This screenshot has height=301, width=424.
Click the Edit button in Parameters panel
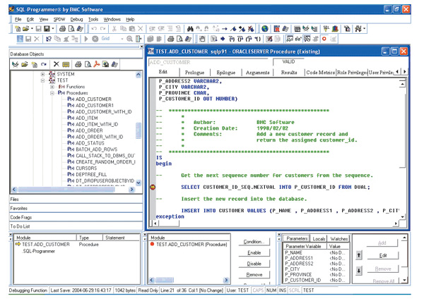pyautogui.click(x=382, y=255)
